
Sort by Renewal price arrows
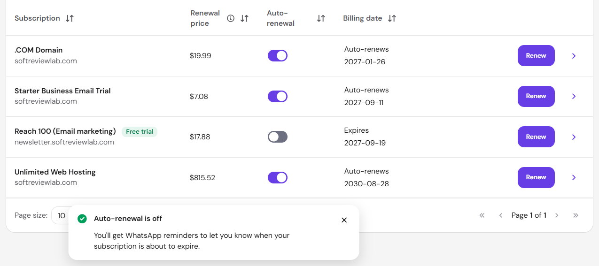pos(244,18)
